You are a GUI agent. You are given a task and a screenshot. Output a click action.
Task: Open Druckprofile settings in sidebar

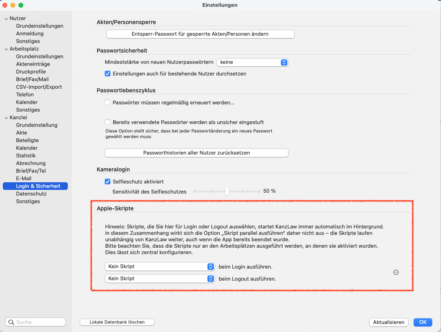pos(31,71)
